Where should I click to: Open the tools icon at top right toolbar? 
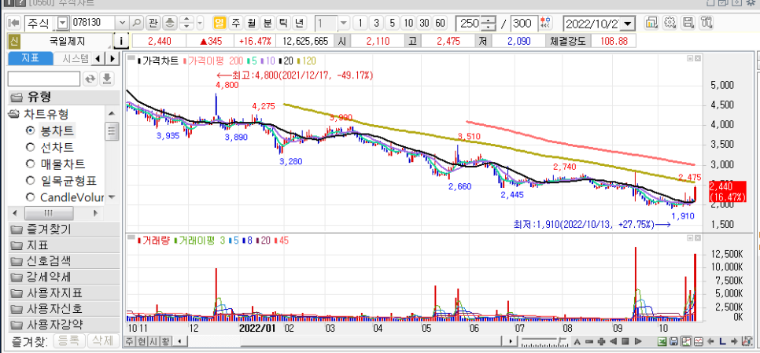coord(707,22)
